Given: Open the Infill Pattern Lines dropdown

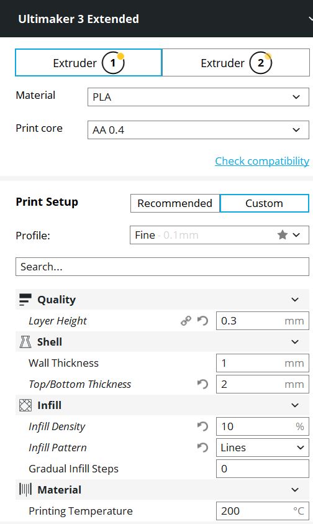Looking at the screenshot, I should tap(263, 448).
